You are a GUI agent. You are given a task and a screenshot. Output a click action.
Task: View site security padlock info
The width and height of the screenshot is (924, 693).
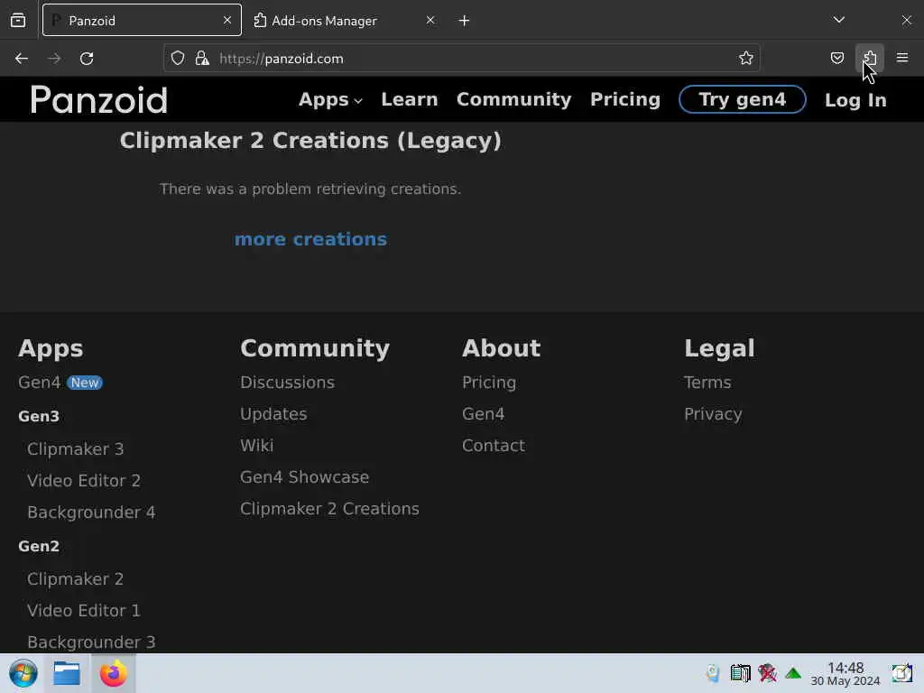point(202,59)
